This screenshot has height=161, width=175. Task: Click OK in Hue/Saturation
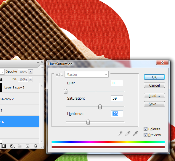pyautogui.click(x=154, y=77)
